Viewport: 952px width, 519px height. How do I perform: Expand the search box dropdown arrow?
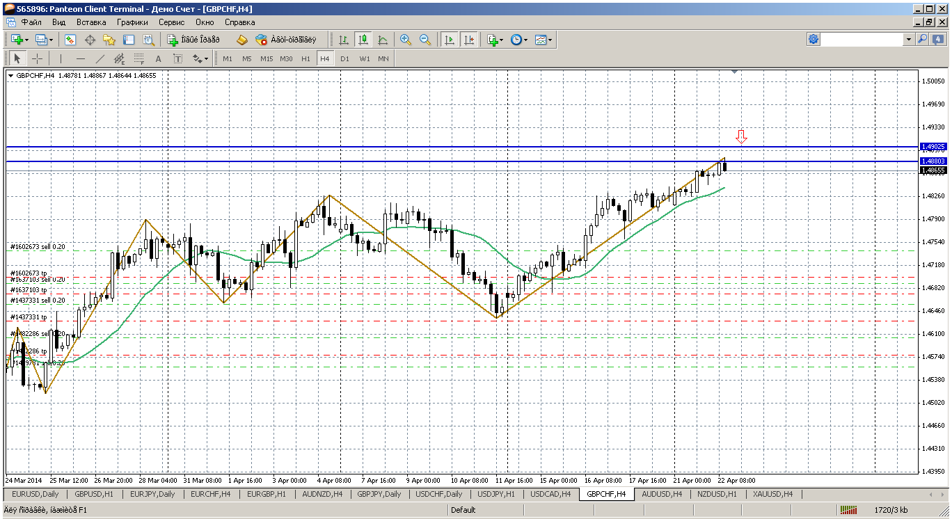coord(909,40)
